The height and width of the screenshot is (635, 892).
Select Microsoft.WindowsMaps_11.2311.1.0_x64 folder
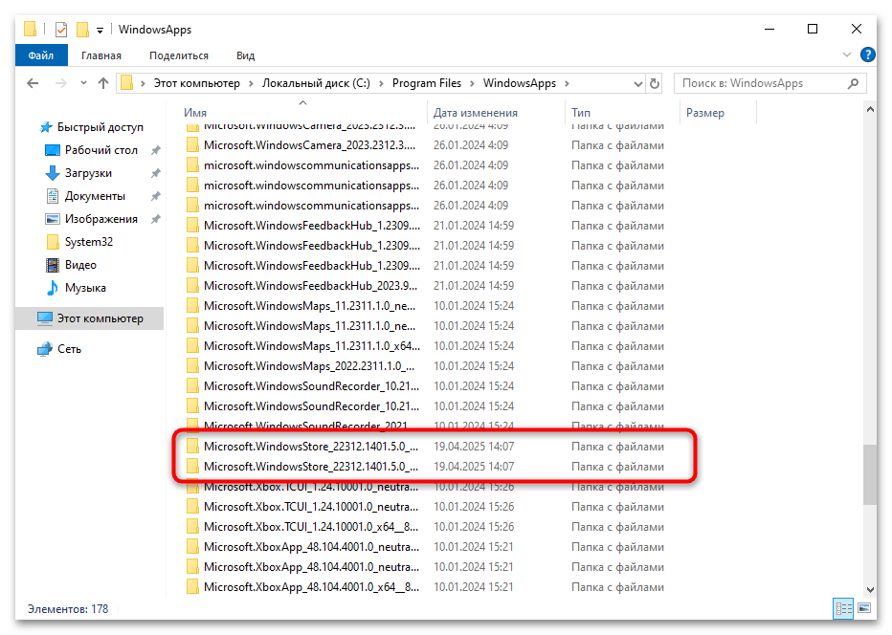(427, 345)
